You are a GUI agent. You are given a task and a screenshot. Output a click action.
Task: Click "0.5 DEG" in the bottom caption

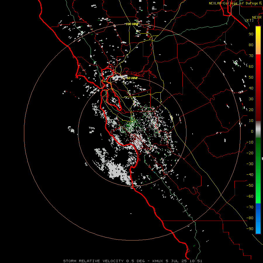(x=135, y=261)
